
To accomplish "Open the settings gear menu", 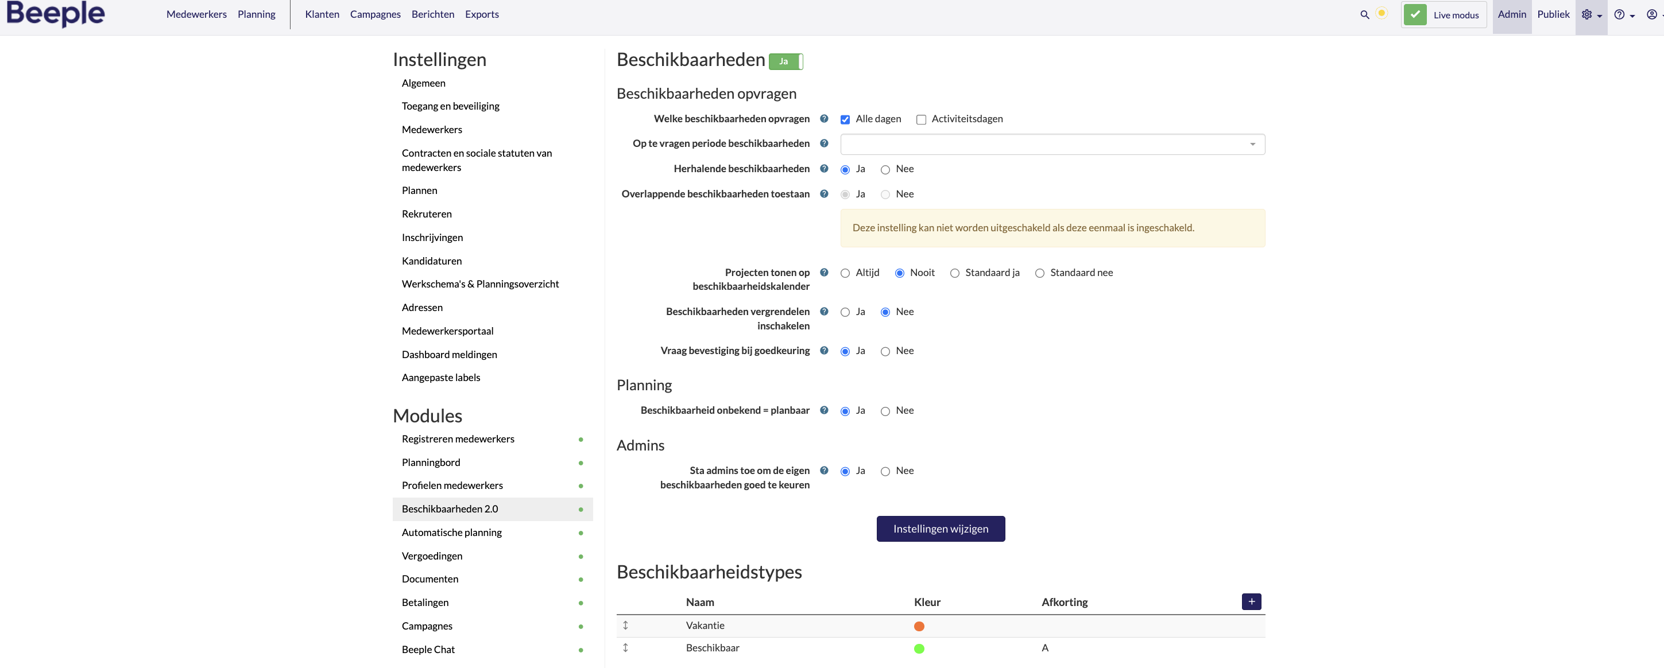I will (x=1591, y=15).
